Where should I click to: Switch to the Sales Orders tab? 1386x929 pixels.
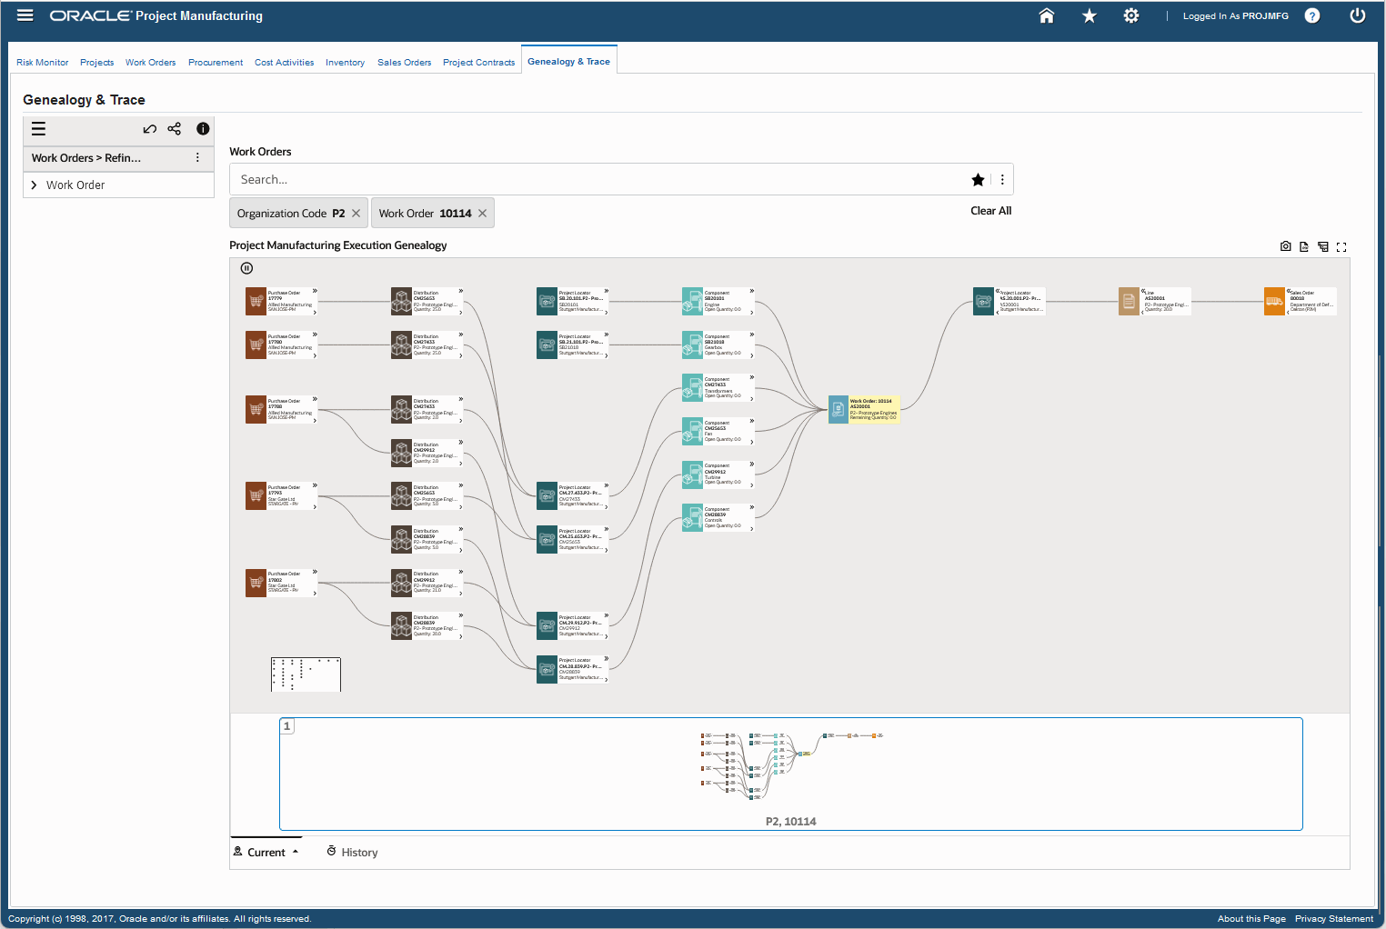pyautogui.click(x=405, y=63)
